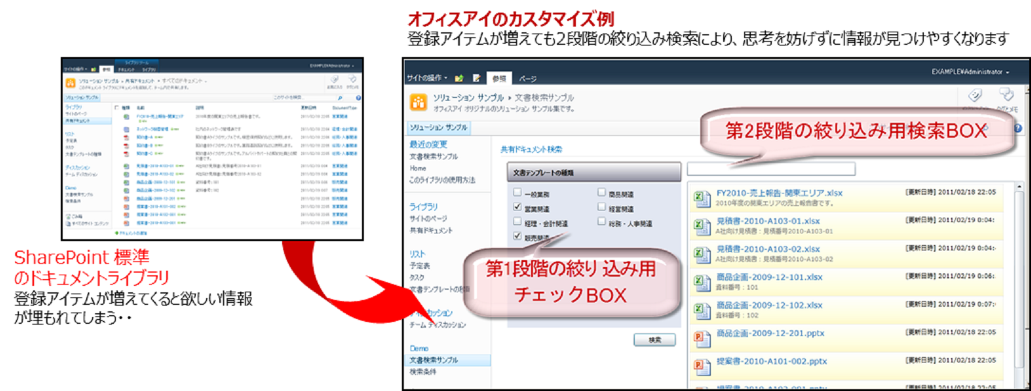Select the ソリューション サンプル top navigation tab

[x=439, y=127]
